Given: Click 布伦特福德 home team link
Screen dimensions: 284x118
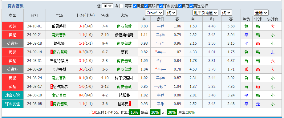Looking at the screenshot, I should click(59, 61).
